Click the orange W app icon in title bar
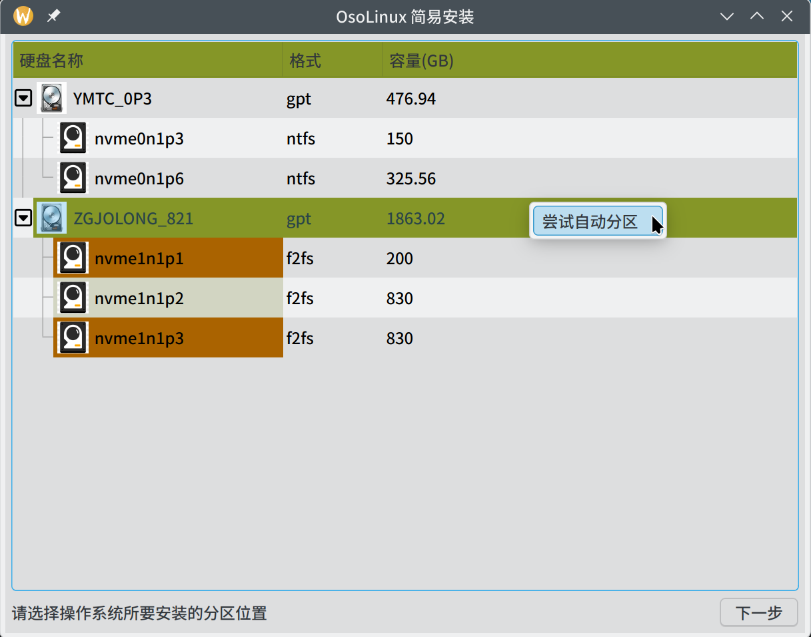Viewport: 811px width, 637px height. 23,16
